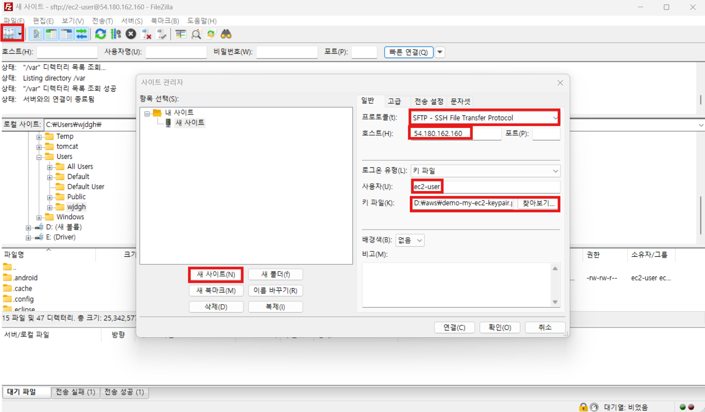Open the directory listing filters icon

[181, 34]
